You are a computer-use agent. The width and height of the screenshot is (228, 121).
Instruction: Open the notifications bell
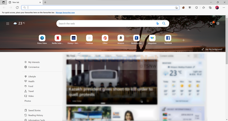[211, 23]
